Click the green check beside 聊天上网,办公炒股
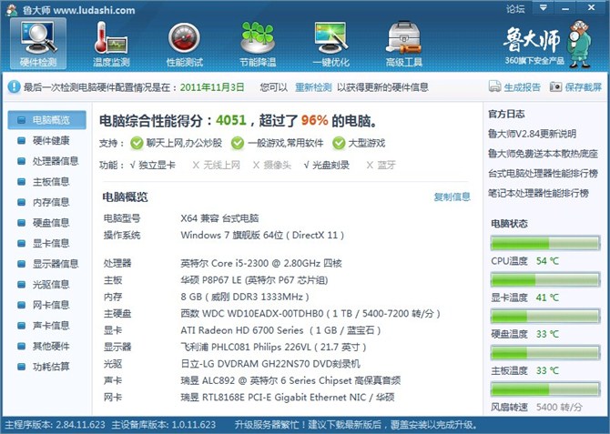 click(x=137, y=143)
